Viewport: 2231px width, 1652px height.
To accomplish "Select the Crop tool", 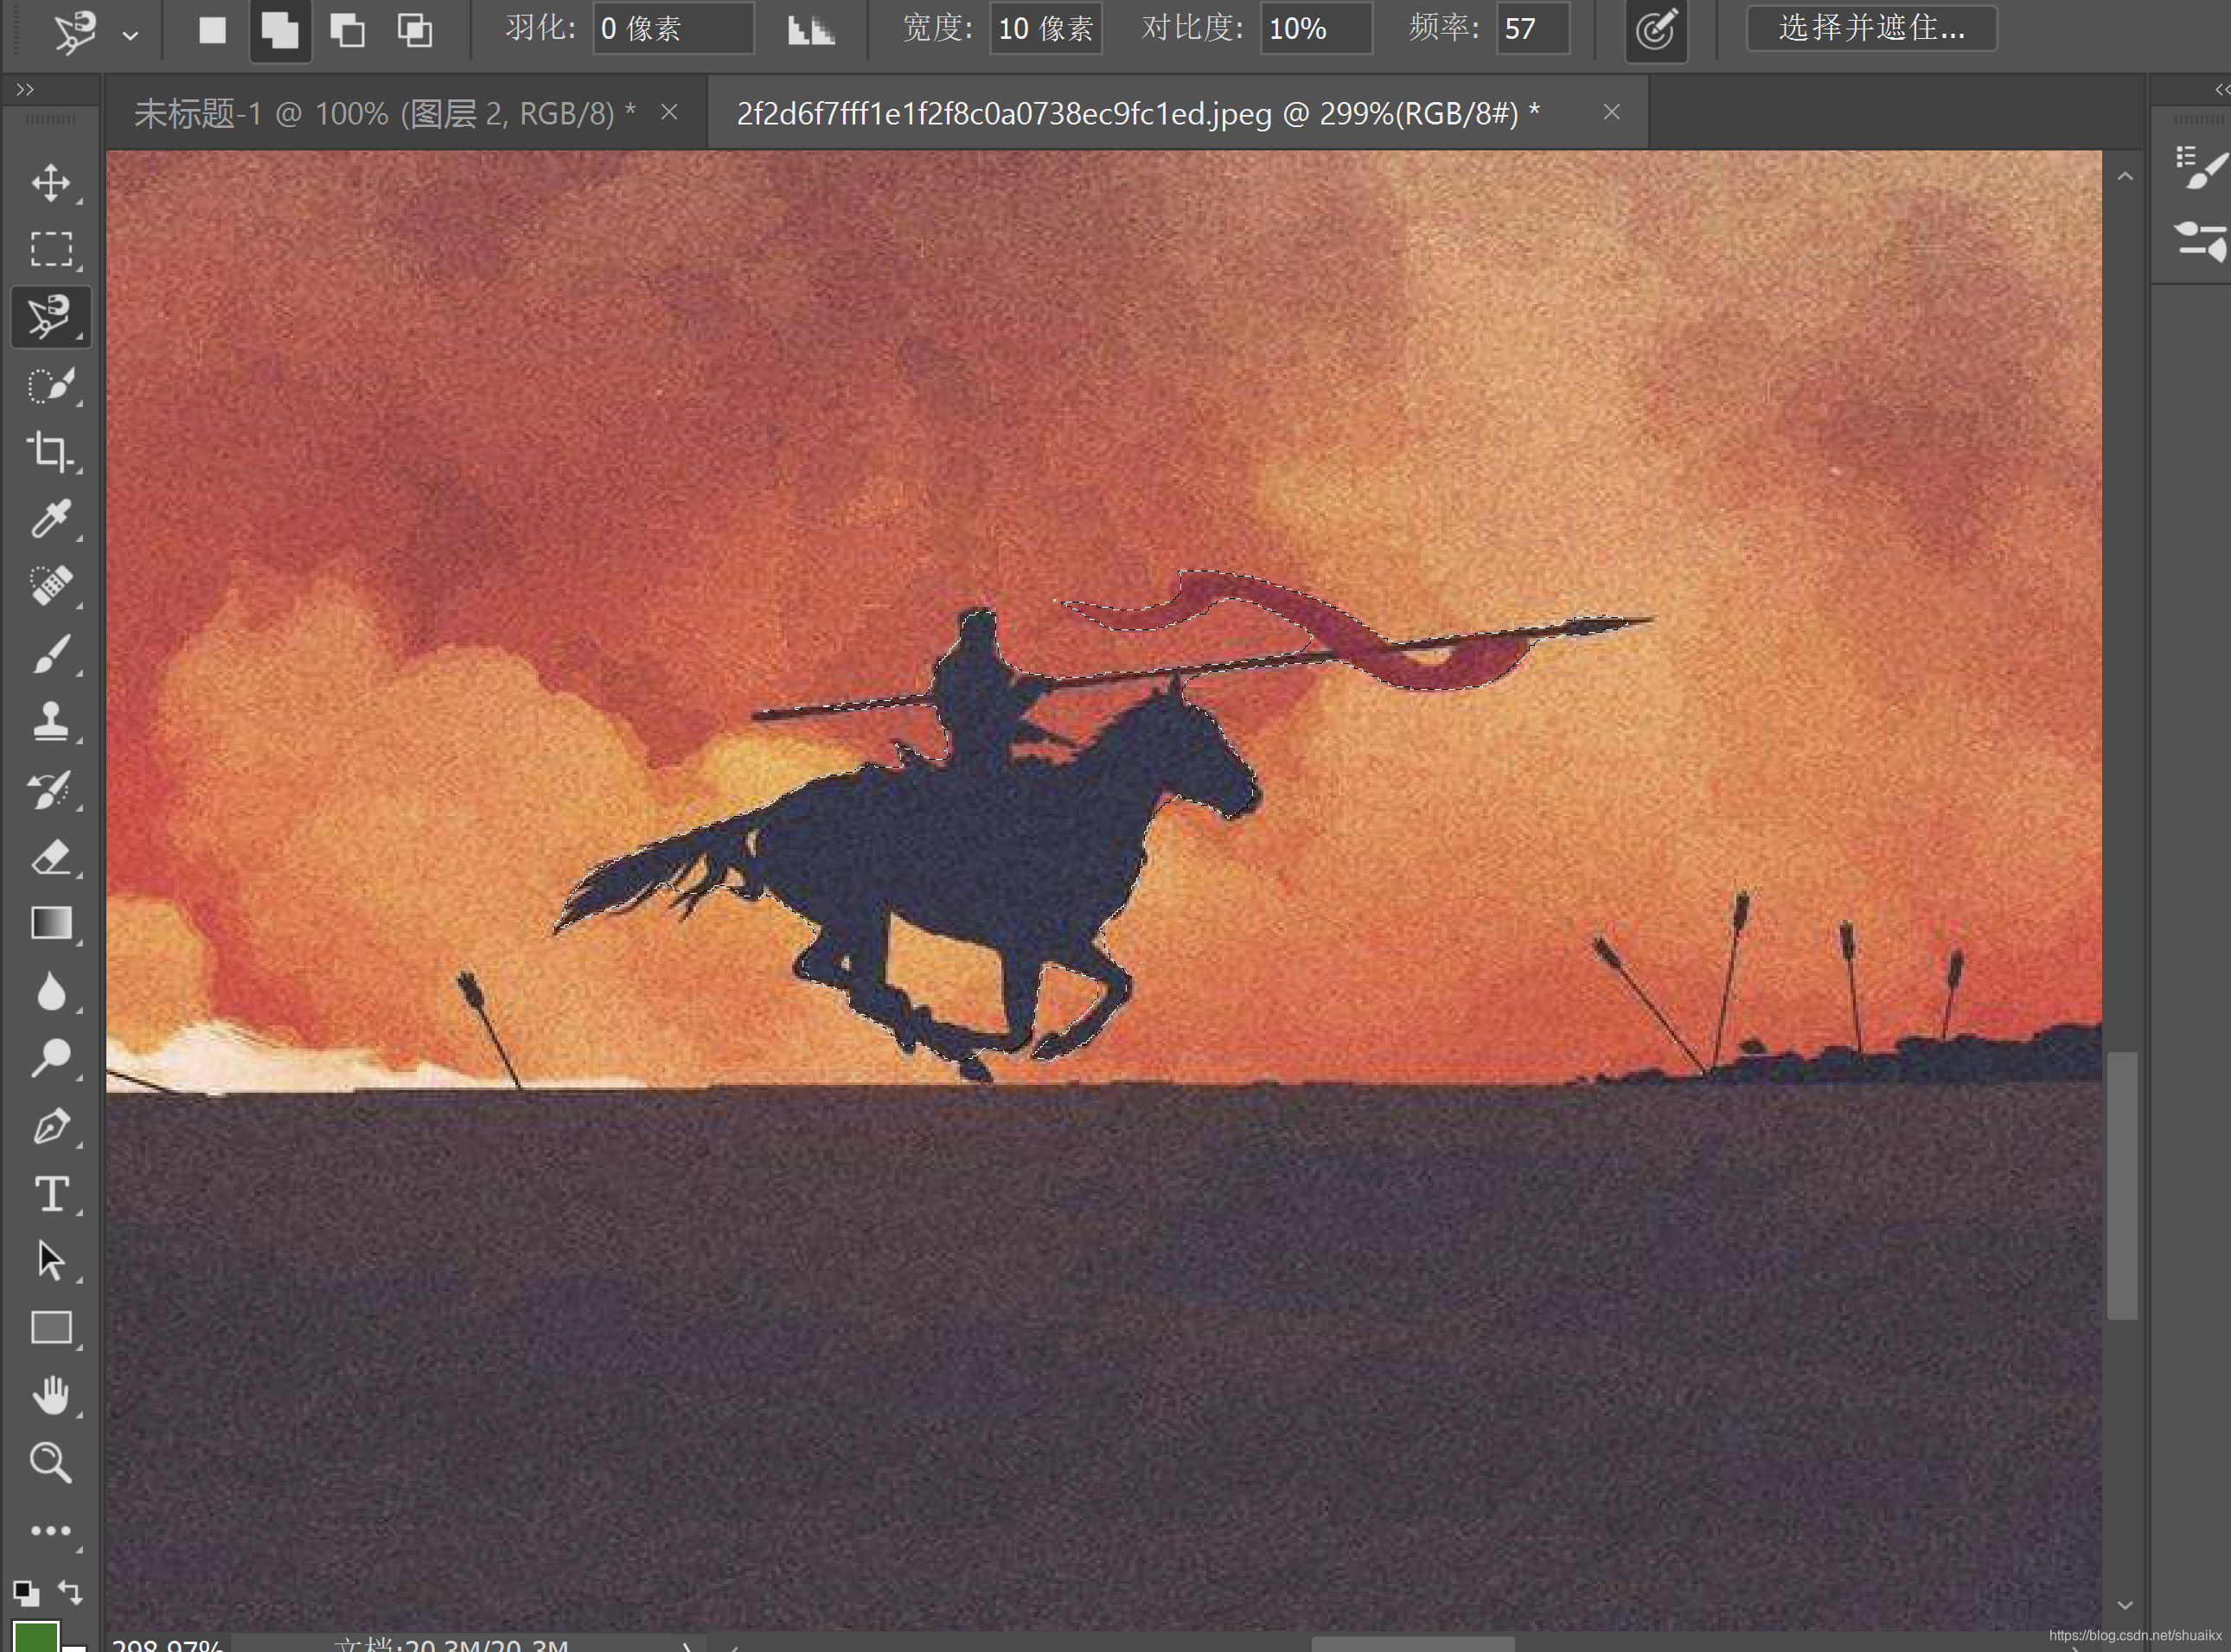I will 50,451.
